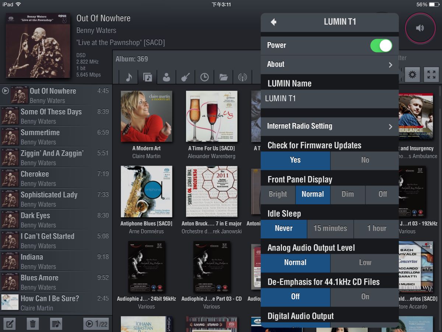This screenshot has height=332, width=442.
Task: Set Idle Sleep to 15 minutes
Action: pyautogui.click(x=330, y=228)
